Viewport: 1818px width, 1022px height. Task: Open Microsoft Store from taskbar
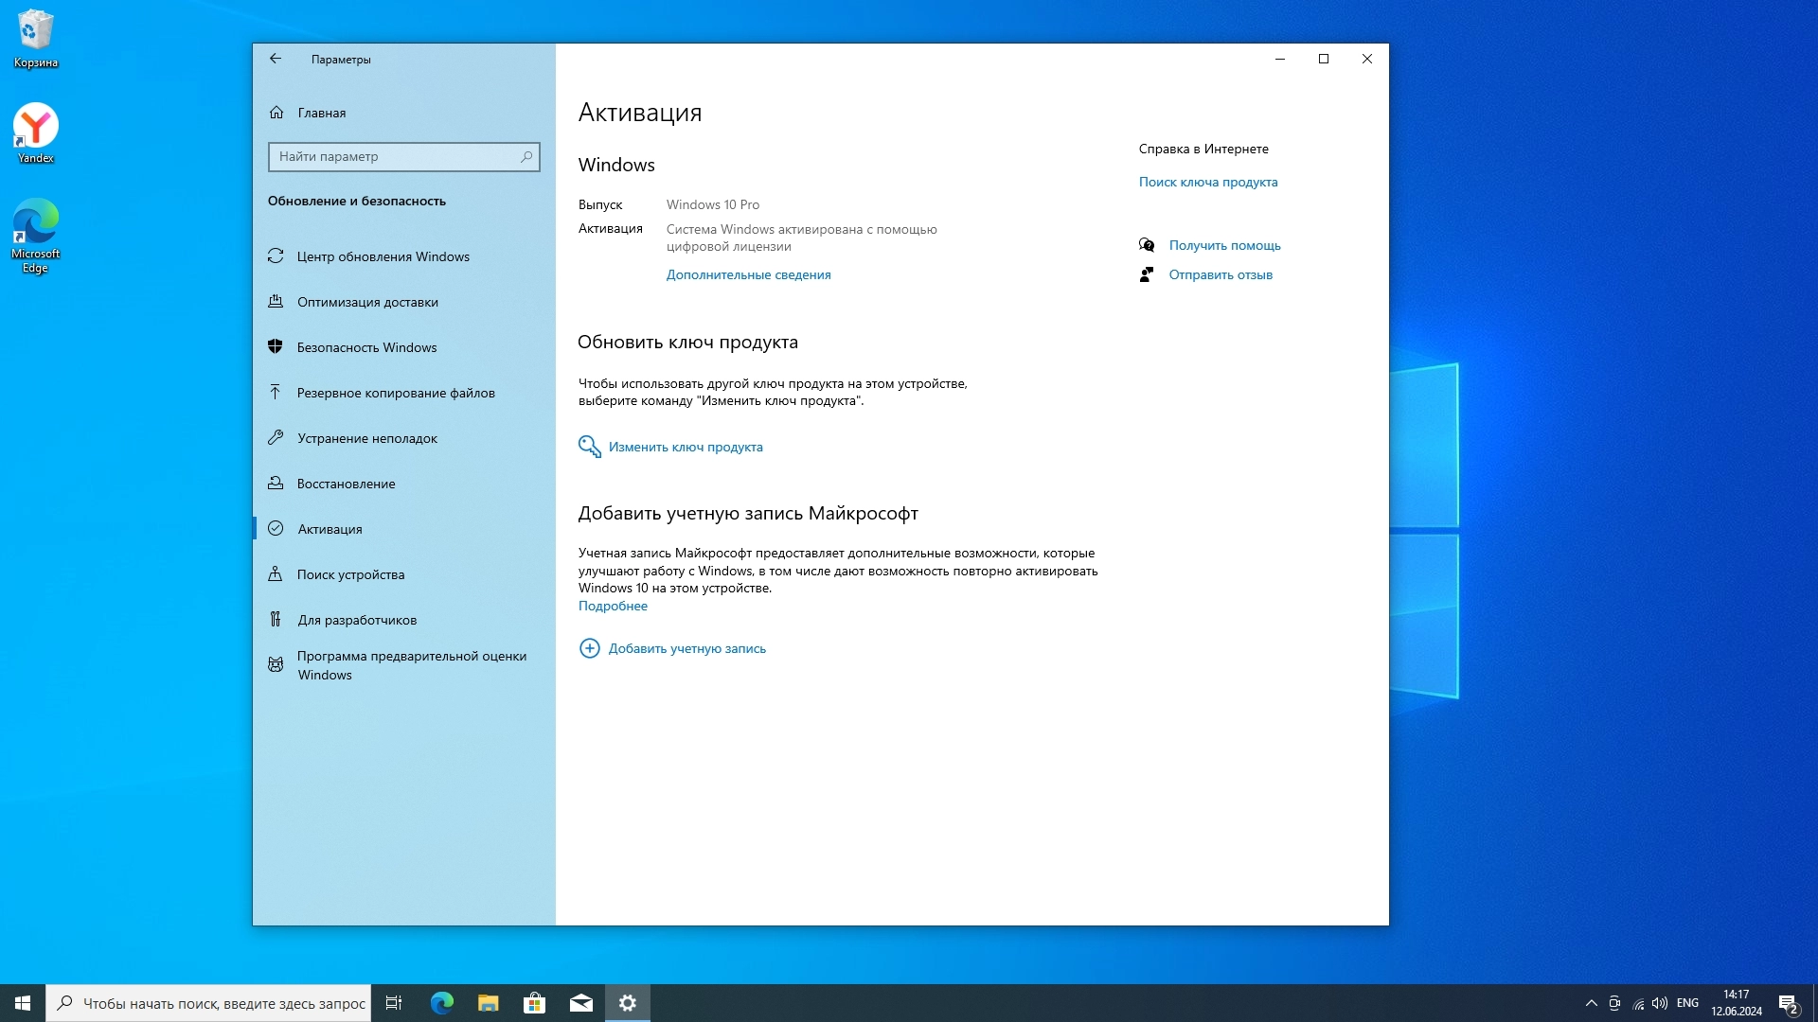tap(534, 1003)
